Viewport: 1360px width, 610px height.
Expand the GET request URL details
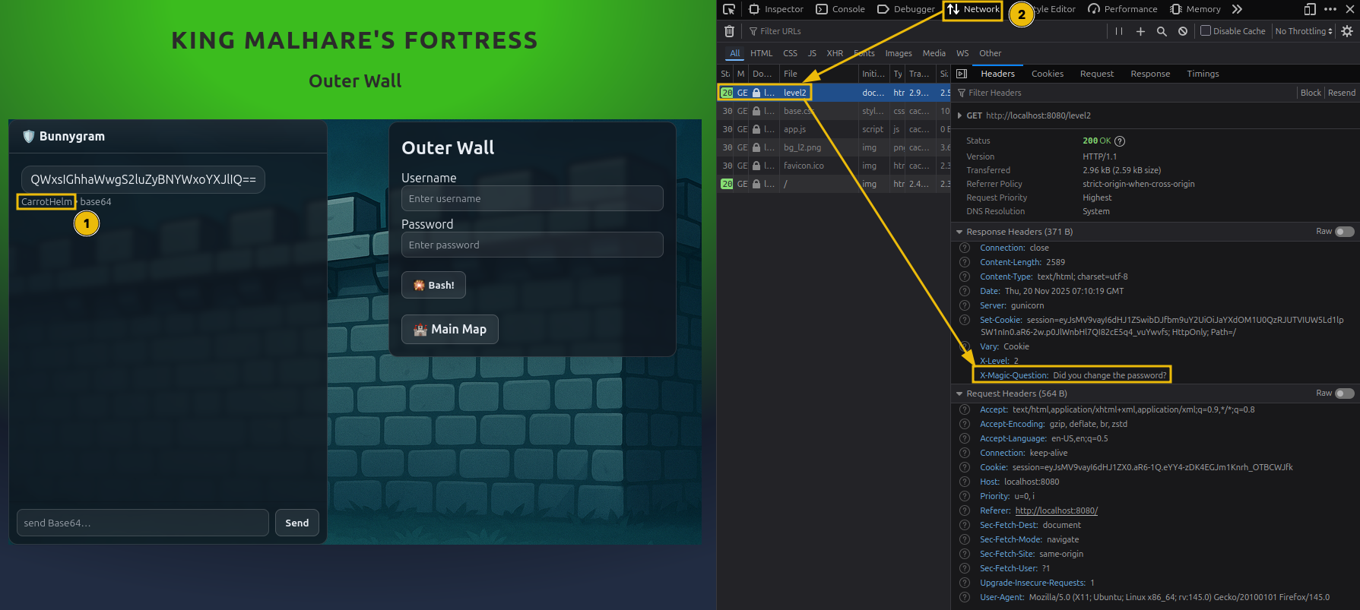click(x=960, y=115)
